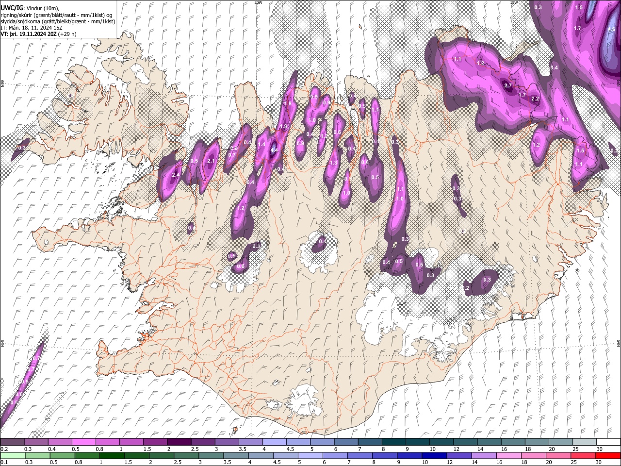Select upper legend row swatch starting at 14
The height and width of the screenshot is (466, 621).
click(x=489, y=442)
